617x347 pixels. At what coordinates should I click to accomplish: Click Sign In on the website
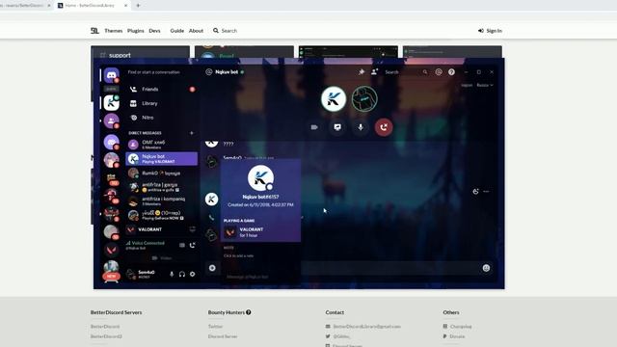[491, 31]
